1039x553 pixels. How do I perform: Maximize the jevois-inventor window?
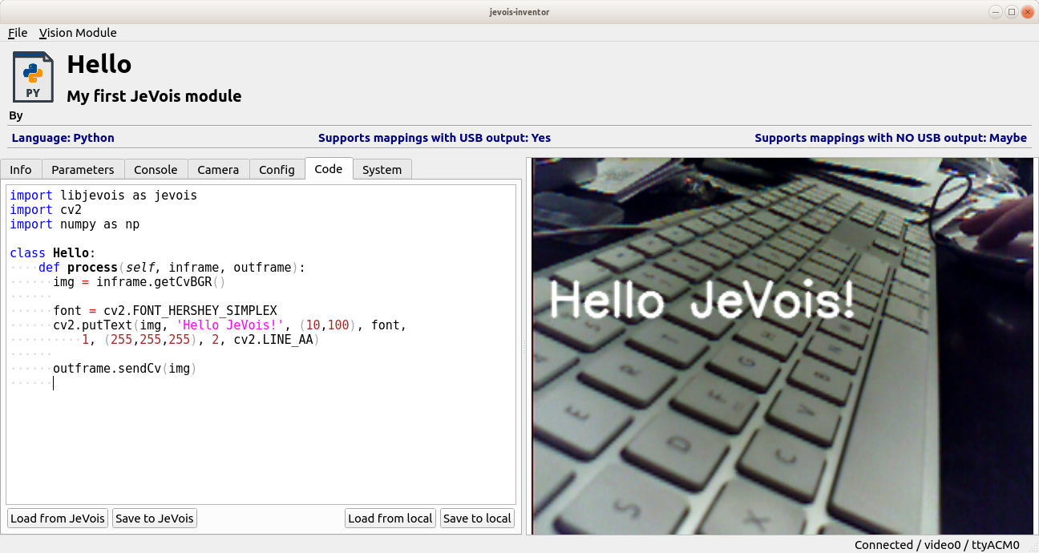tap(1012, 11)
